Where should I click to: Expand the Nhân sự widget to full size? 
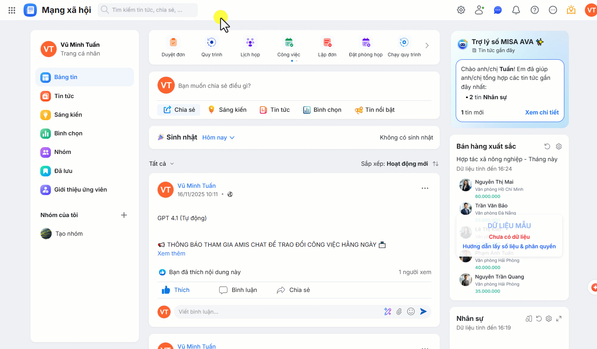pyautogui.click(x=559, y=319)
